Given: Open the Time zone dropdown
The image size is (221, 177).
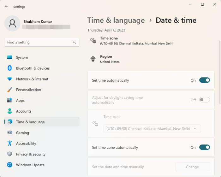Looking at the screenshot, I should click(152, 129).
